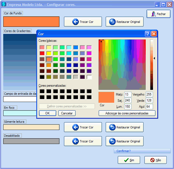
Task: Click the Matiz hue input field
Action: pos(128,94)
